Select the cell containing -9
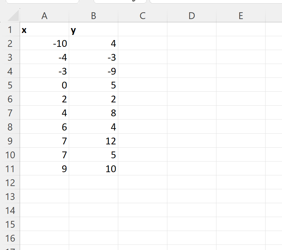282x250 pixels. click(x=93, y=71)
